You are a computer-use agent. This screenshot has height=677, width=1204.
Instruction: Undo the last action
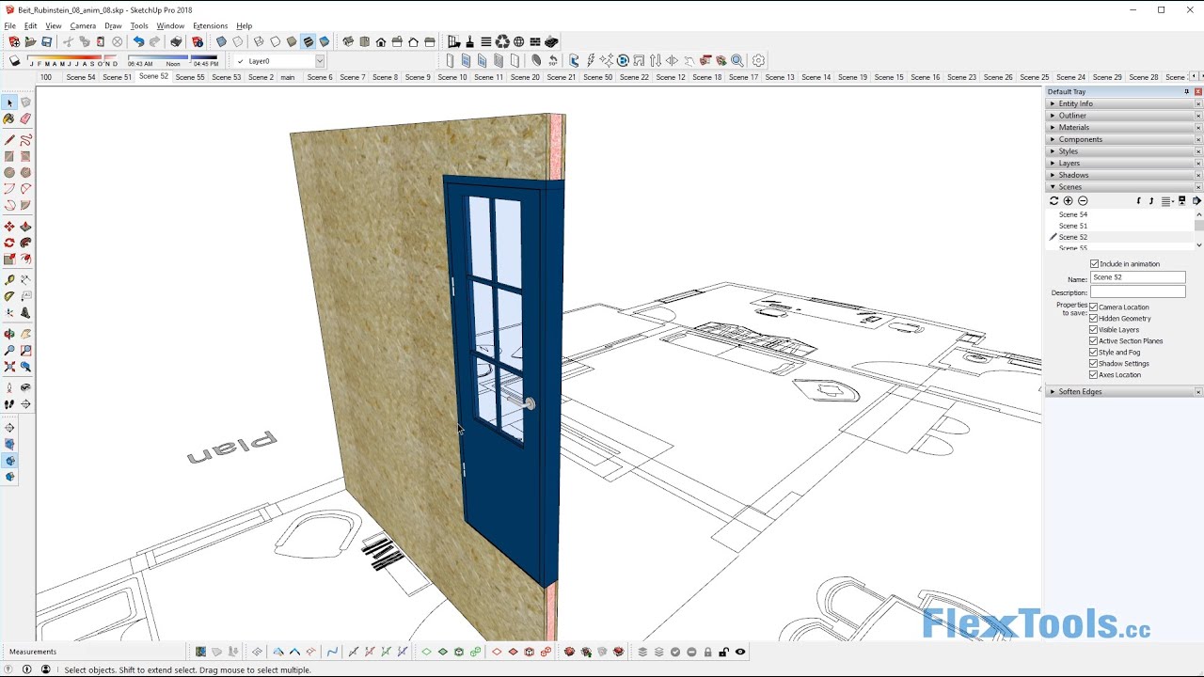pos(138,41)
